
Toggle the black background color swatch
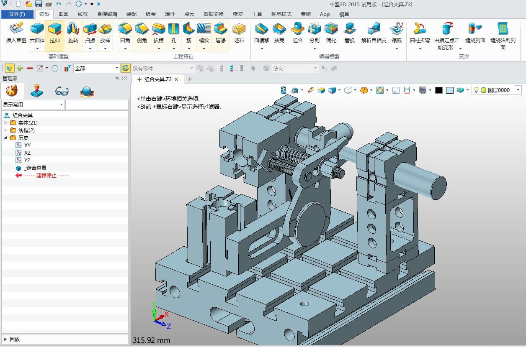coord(439,90)
